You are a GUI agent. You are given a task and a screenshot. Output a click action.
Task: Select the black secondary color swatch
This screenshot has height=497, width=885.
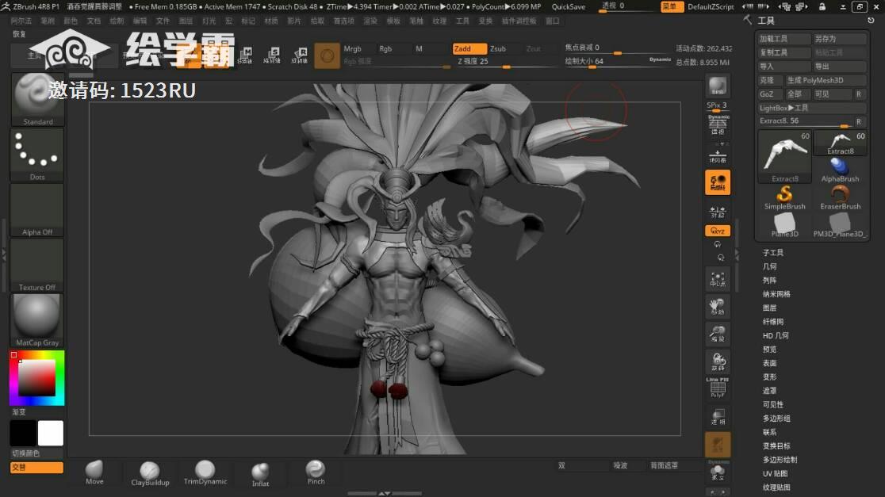(x=23, y=434)
